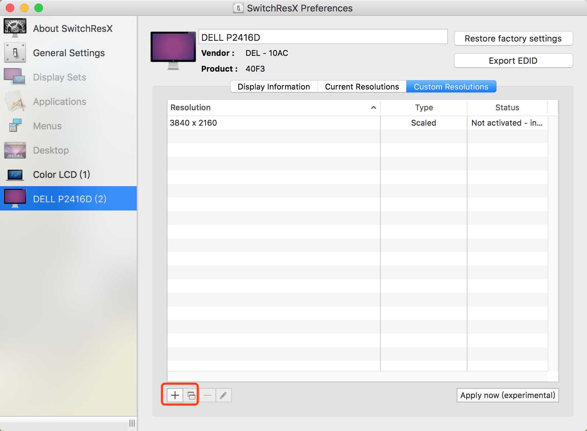587x431 pixels.
Task: Select Custom Resolutions tab
Action: coord(451,87)
